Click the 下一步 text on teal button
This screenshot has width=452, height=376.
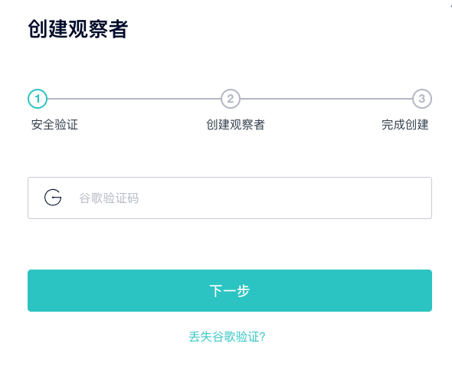(230, 291)
